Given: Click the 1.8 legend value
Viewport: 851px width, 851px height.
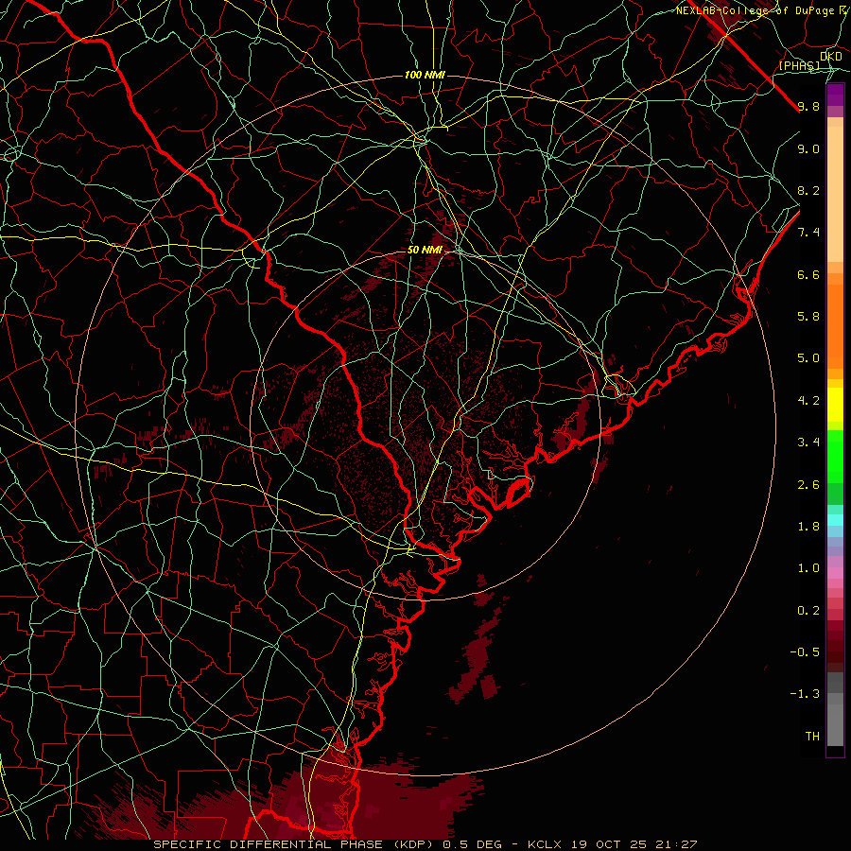Looking at the screenshot, I should [x=808, y=527].
